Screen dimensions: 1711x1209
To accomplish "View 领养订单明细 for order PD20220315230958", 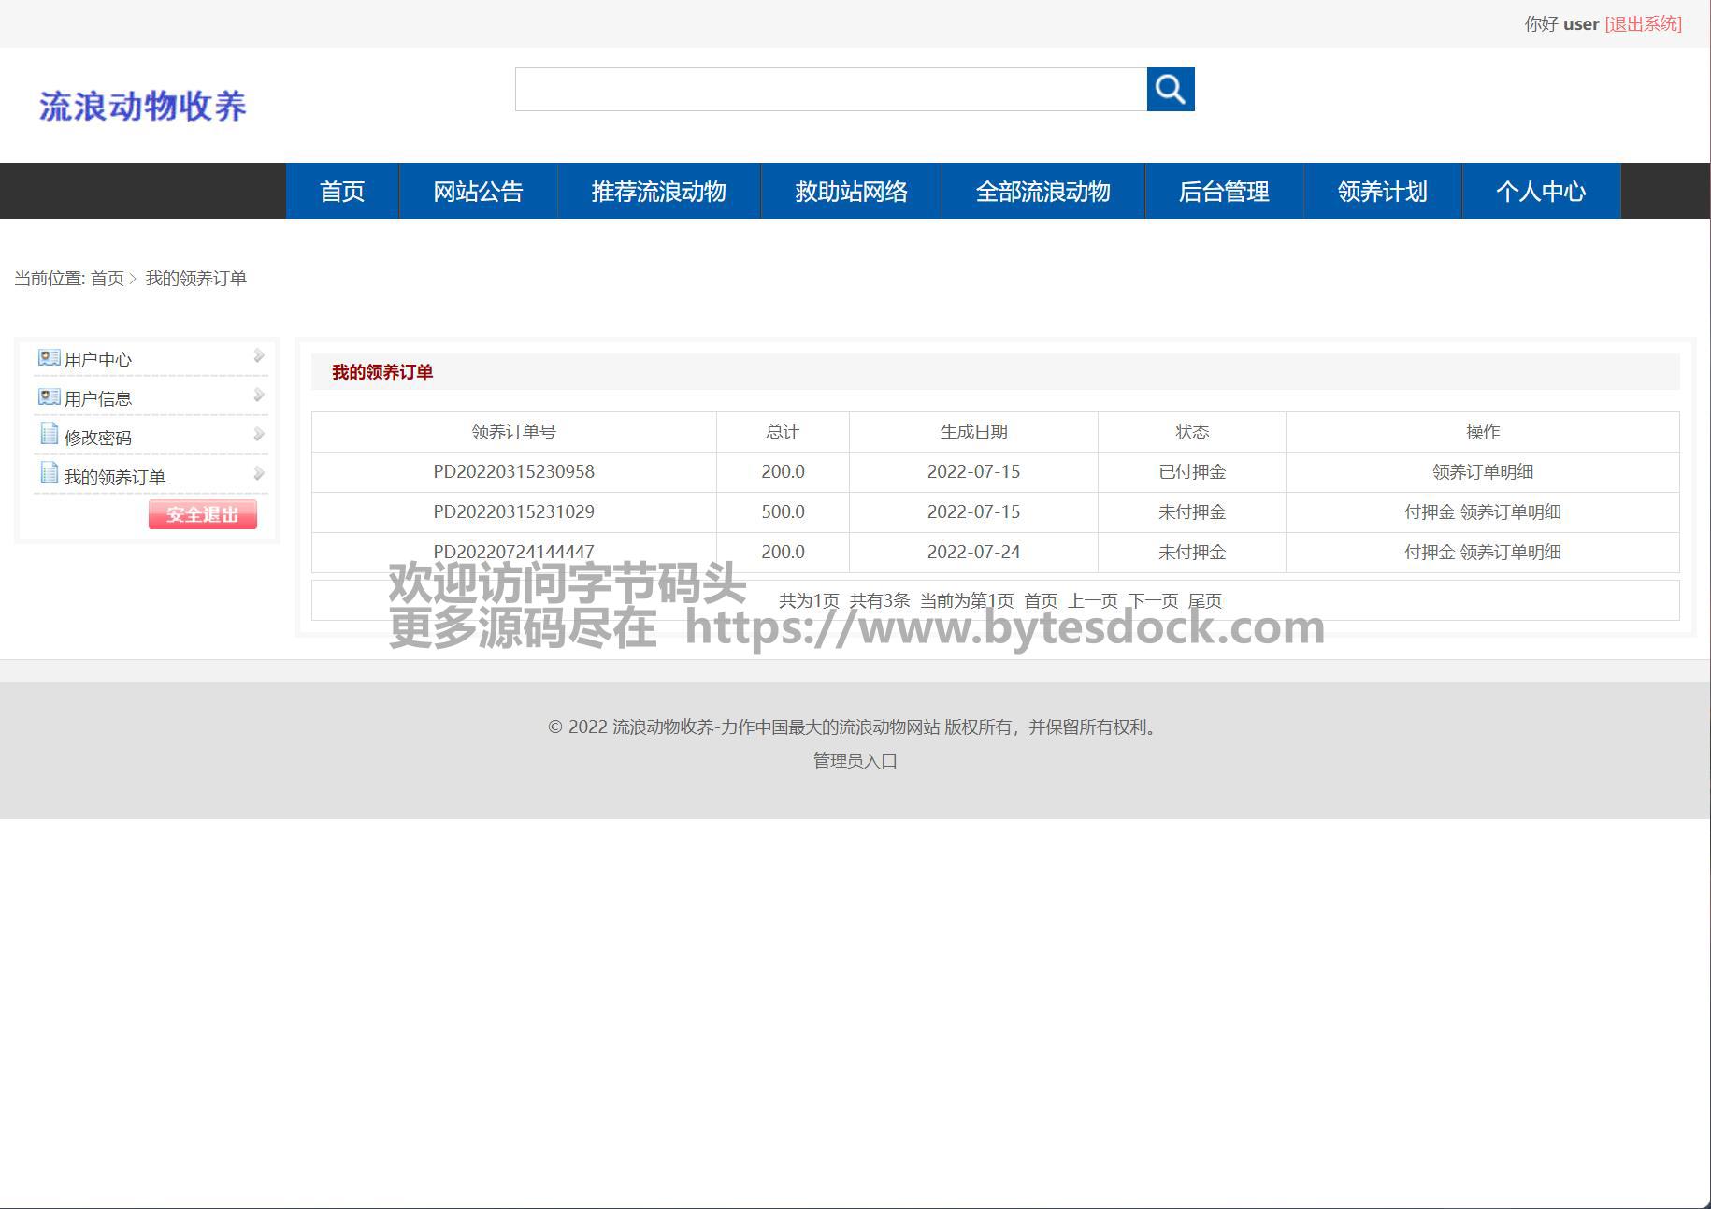I will 1482,472.
